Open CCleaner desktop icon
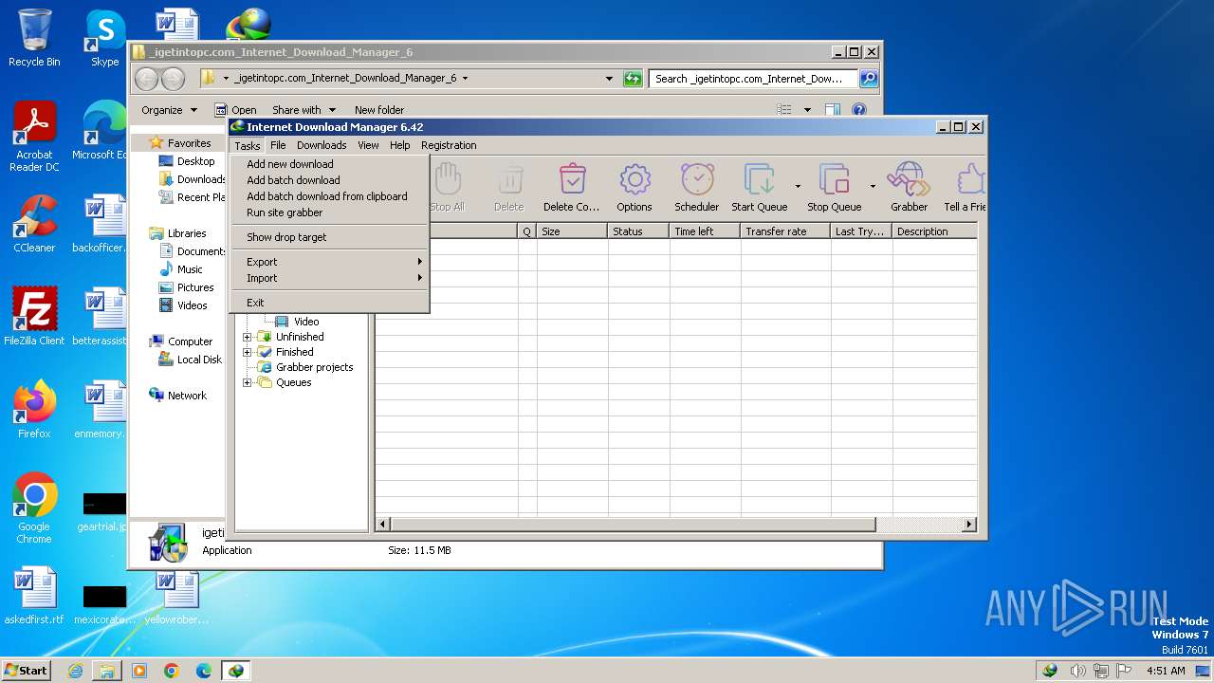 tap(34, 224)
